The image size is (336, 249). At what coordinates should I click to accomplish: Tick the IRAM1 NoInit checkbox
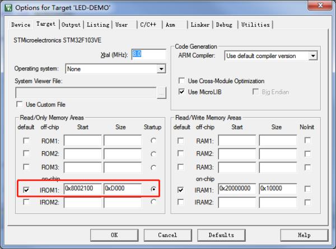click(x=307, y=189)
